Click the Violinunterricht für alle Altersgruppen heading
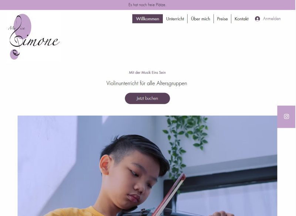The image size is (296, 216). (x=147, y=83)
